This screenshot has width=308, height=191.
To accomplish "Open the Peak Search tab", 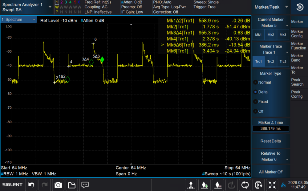I will click(x=298, y=82).
